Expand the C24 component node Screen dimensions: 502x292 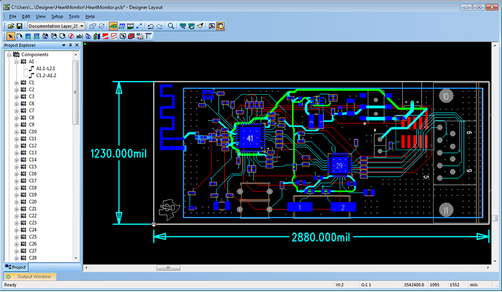[x=16, y=230]
